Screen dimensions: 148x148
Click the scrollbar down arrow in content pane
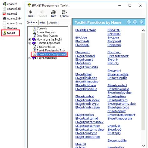(x=143, y=146)
